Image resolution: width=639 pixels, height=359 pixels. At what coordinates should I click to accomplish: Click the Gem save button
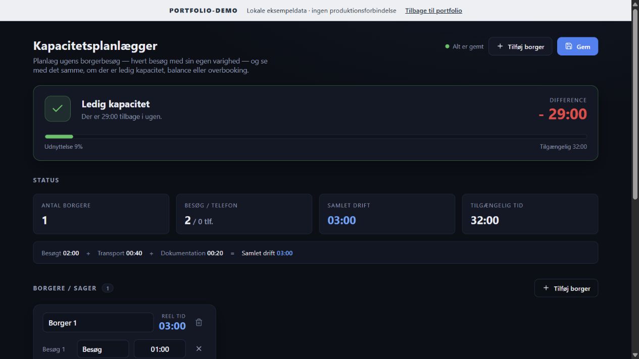pos(577,46)
